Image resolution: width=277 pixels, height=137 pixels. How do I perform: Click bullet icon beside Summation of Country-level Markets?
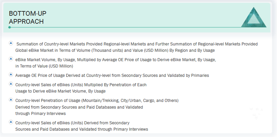11,43
